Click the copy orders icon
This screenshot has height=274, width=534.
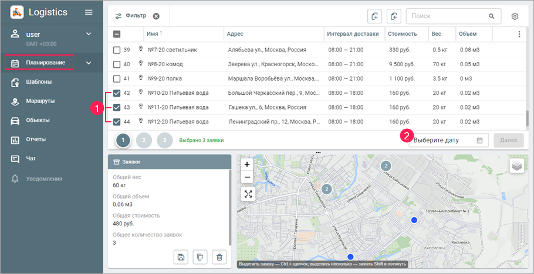[200, 256]
